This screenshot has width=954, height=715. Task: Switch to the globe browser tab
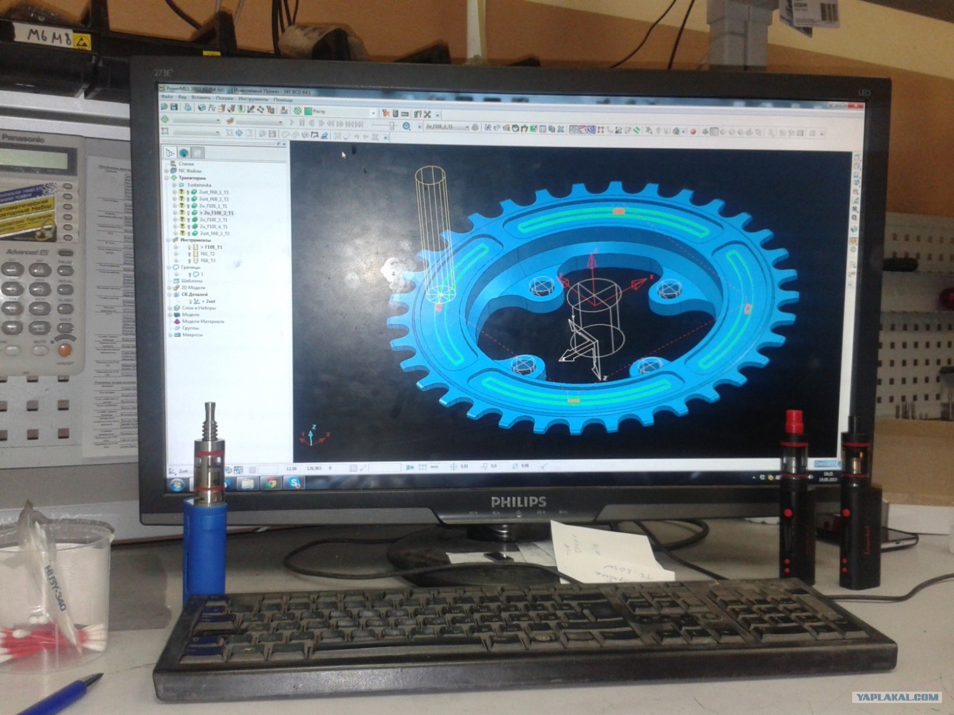(184, 153)
